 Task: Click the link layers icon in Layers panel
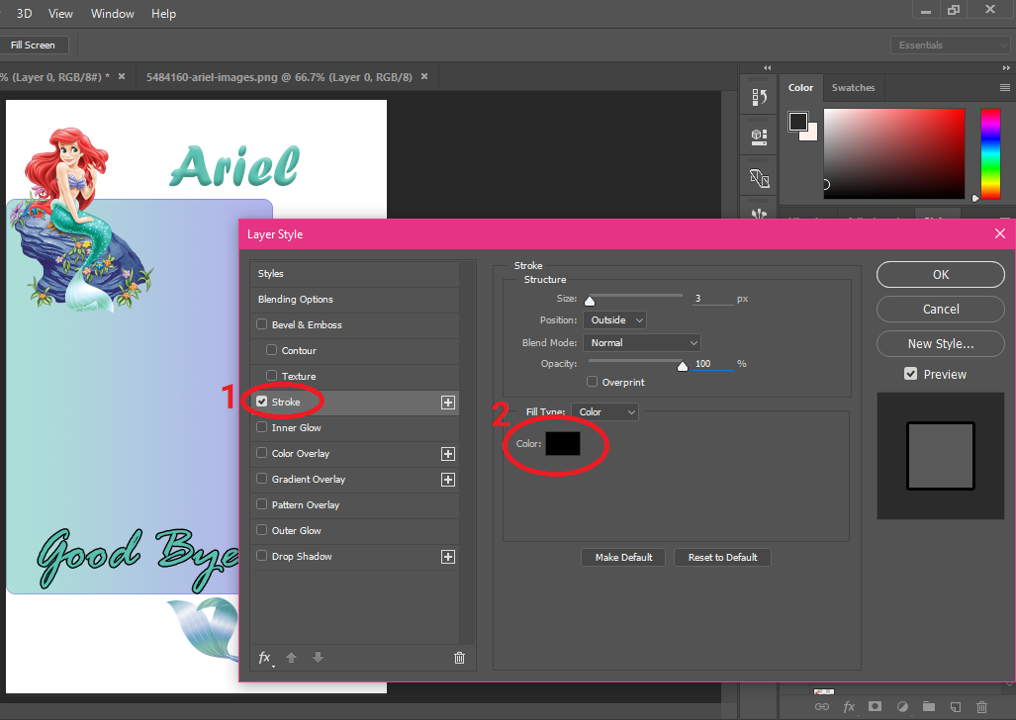click(822, 706)
